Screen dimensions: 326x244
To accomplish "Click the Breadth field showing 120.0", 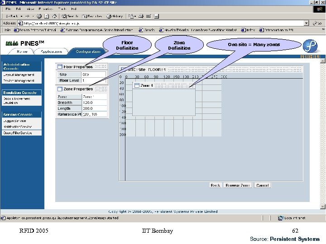I will click(94, 103).
